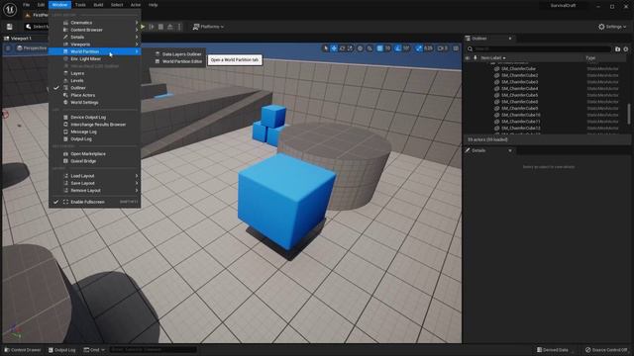Select SM_ChamferCube10 in the Outliner
634x356 pixels.
point(521,115)
